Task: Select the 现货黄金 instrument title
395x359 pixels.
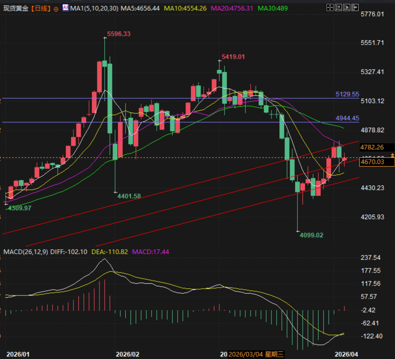Action: pos(16,8)
